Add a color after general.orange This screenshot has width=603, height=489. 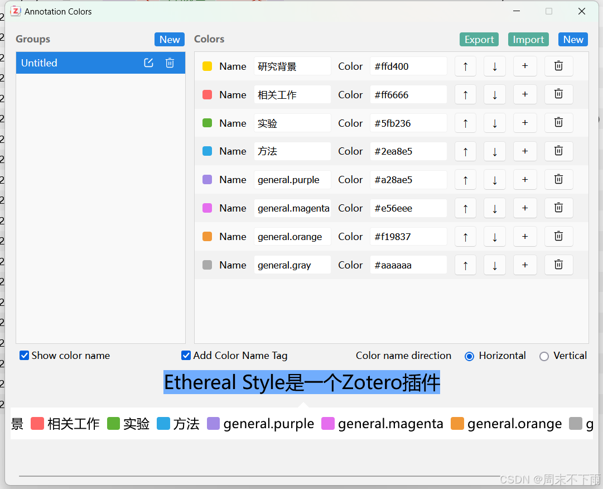tap(525, 237)
